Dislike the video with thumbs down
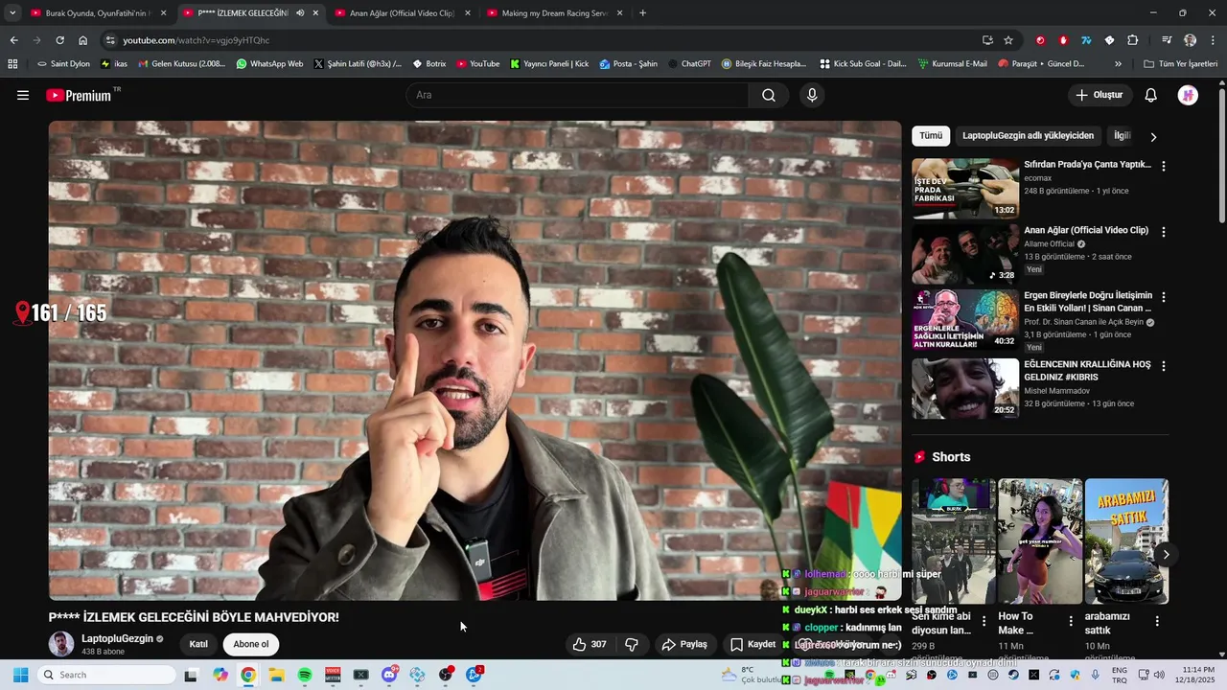 632,644
